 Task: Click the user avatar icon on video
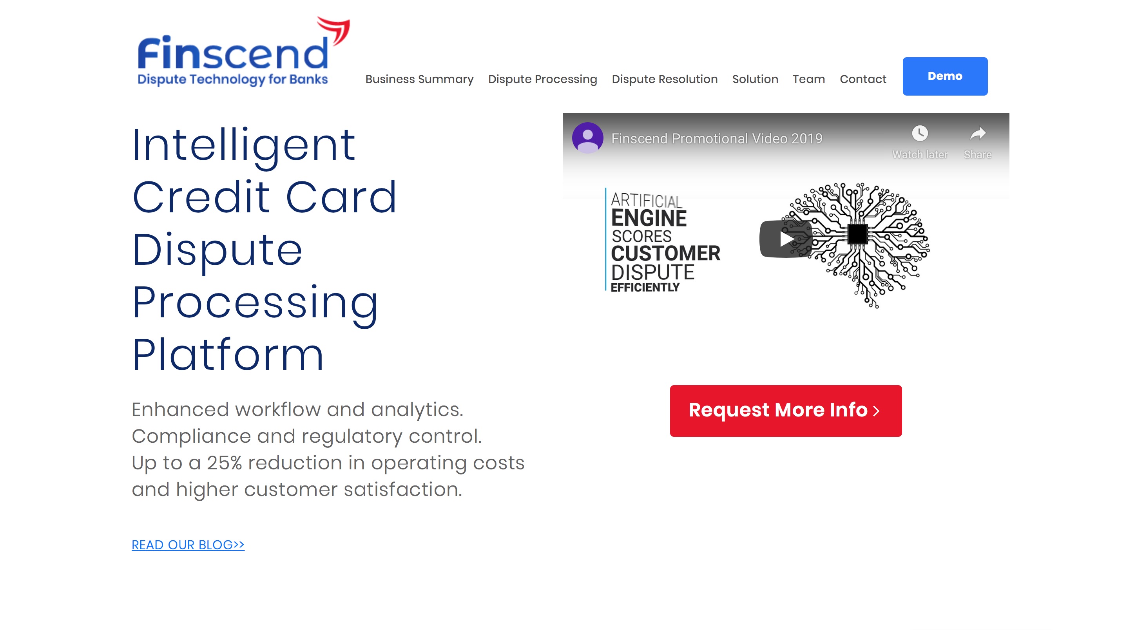pos(586,139)
